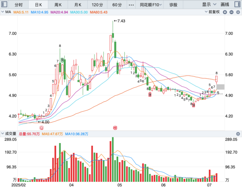
Task: Switch to 分时 intraday tab
Action: coord(19,5)
